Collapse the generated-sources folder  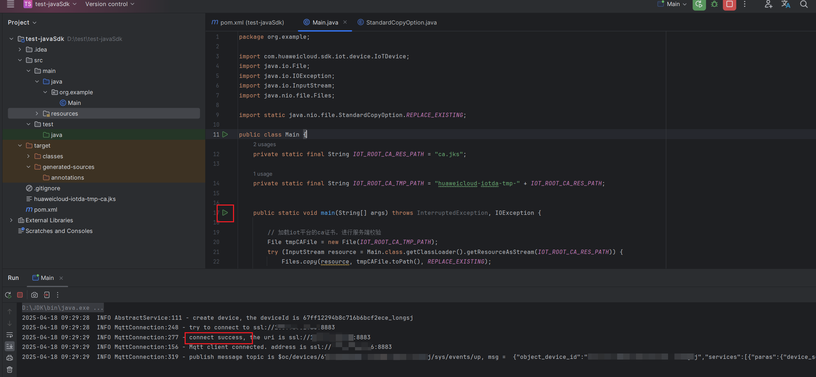pyautogui.click(x=28, y=167)
